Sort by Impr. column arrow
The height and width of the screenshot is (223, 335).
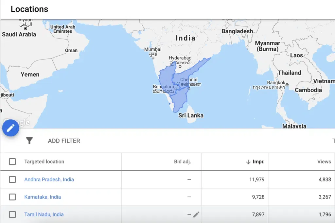click(x=248, y=162)
